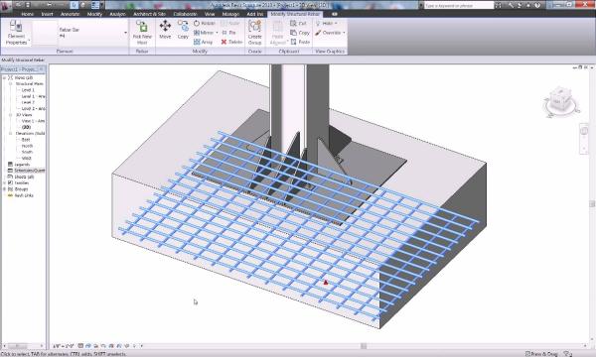Image resolution: width=596 pixels, height=357 pixels.
Task: Collapse the Structural Plans tree node
Action: pyautogui.click(x=11, y=83)
